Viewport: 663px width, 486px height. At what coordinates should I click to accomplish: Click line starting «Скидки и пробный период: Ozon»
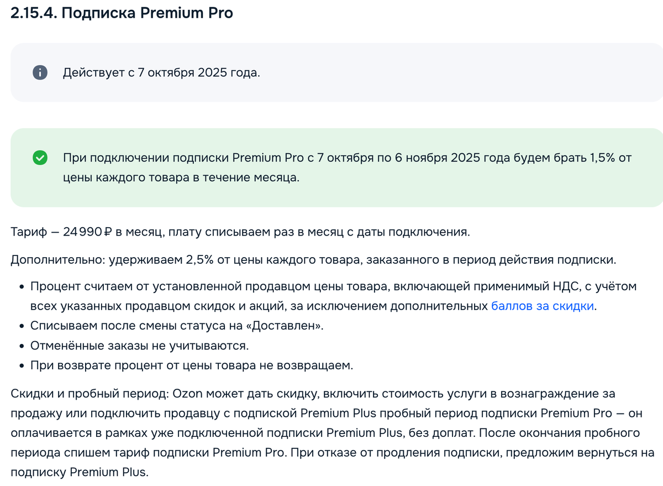pyautogui.click(x=313, y=394)
